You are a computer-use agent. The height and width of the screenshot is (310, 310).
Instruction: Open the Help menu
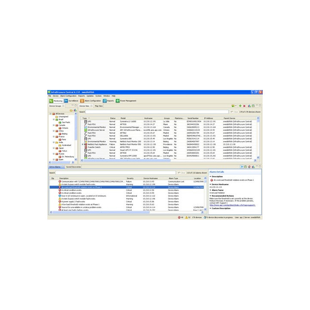pos(114,96)
